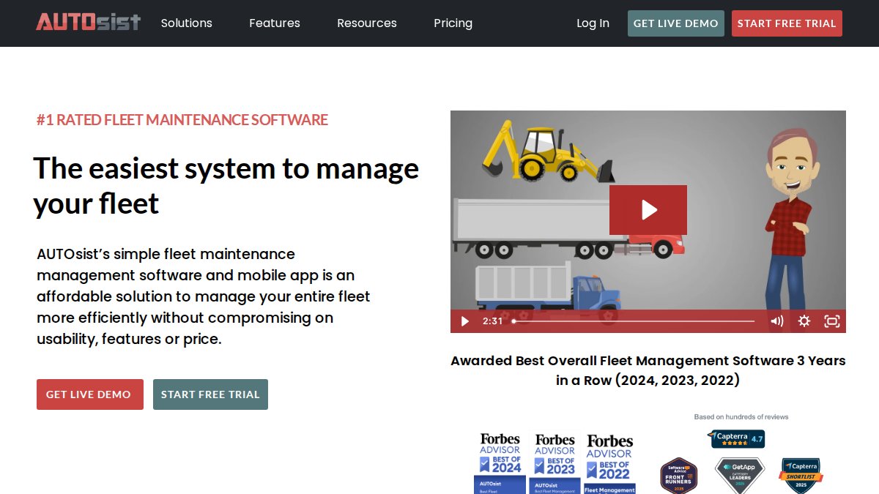The height and width of the screenshot is (494, 879).
Task: Click Start Free Trial in header
Action: tap(787, 23)
